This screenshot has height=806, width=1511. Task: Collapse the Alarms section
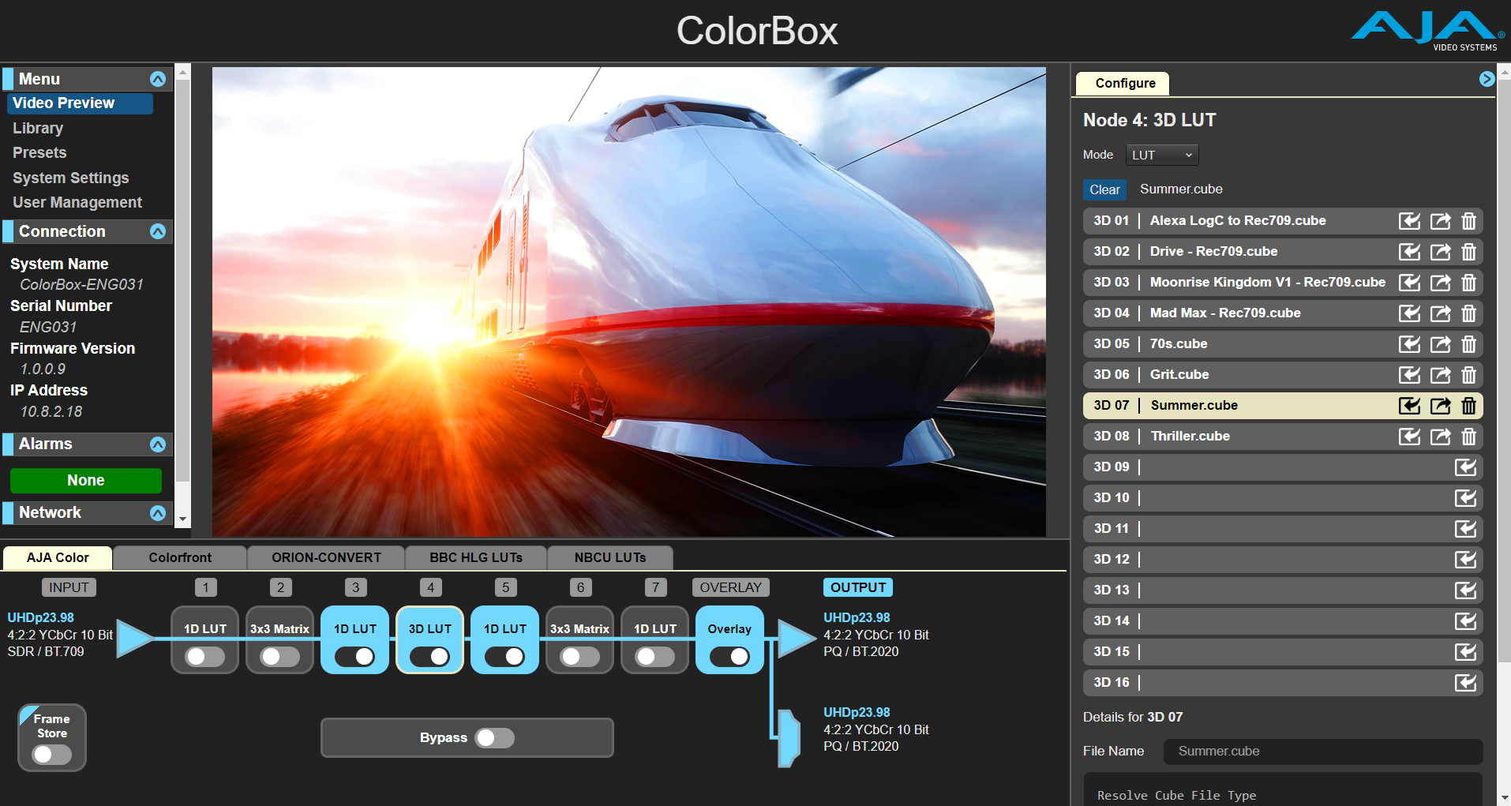(x=158, y=444)
